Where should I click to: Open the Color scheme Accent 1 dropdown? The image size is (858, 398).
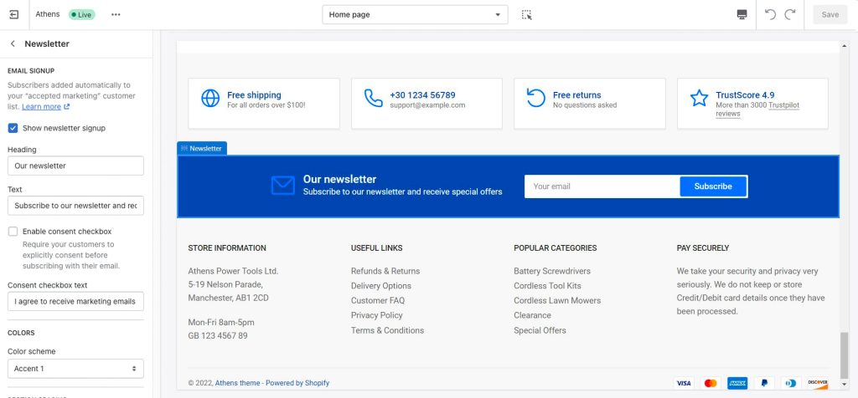75,369
